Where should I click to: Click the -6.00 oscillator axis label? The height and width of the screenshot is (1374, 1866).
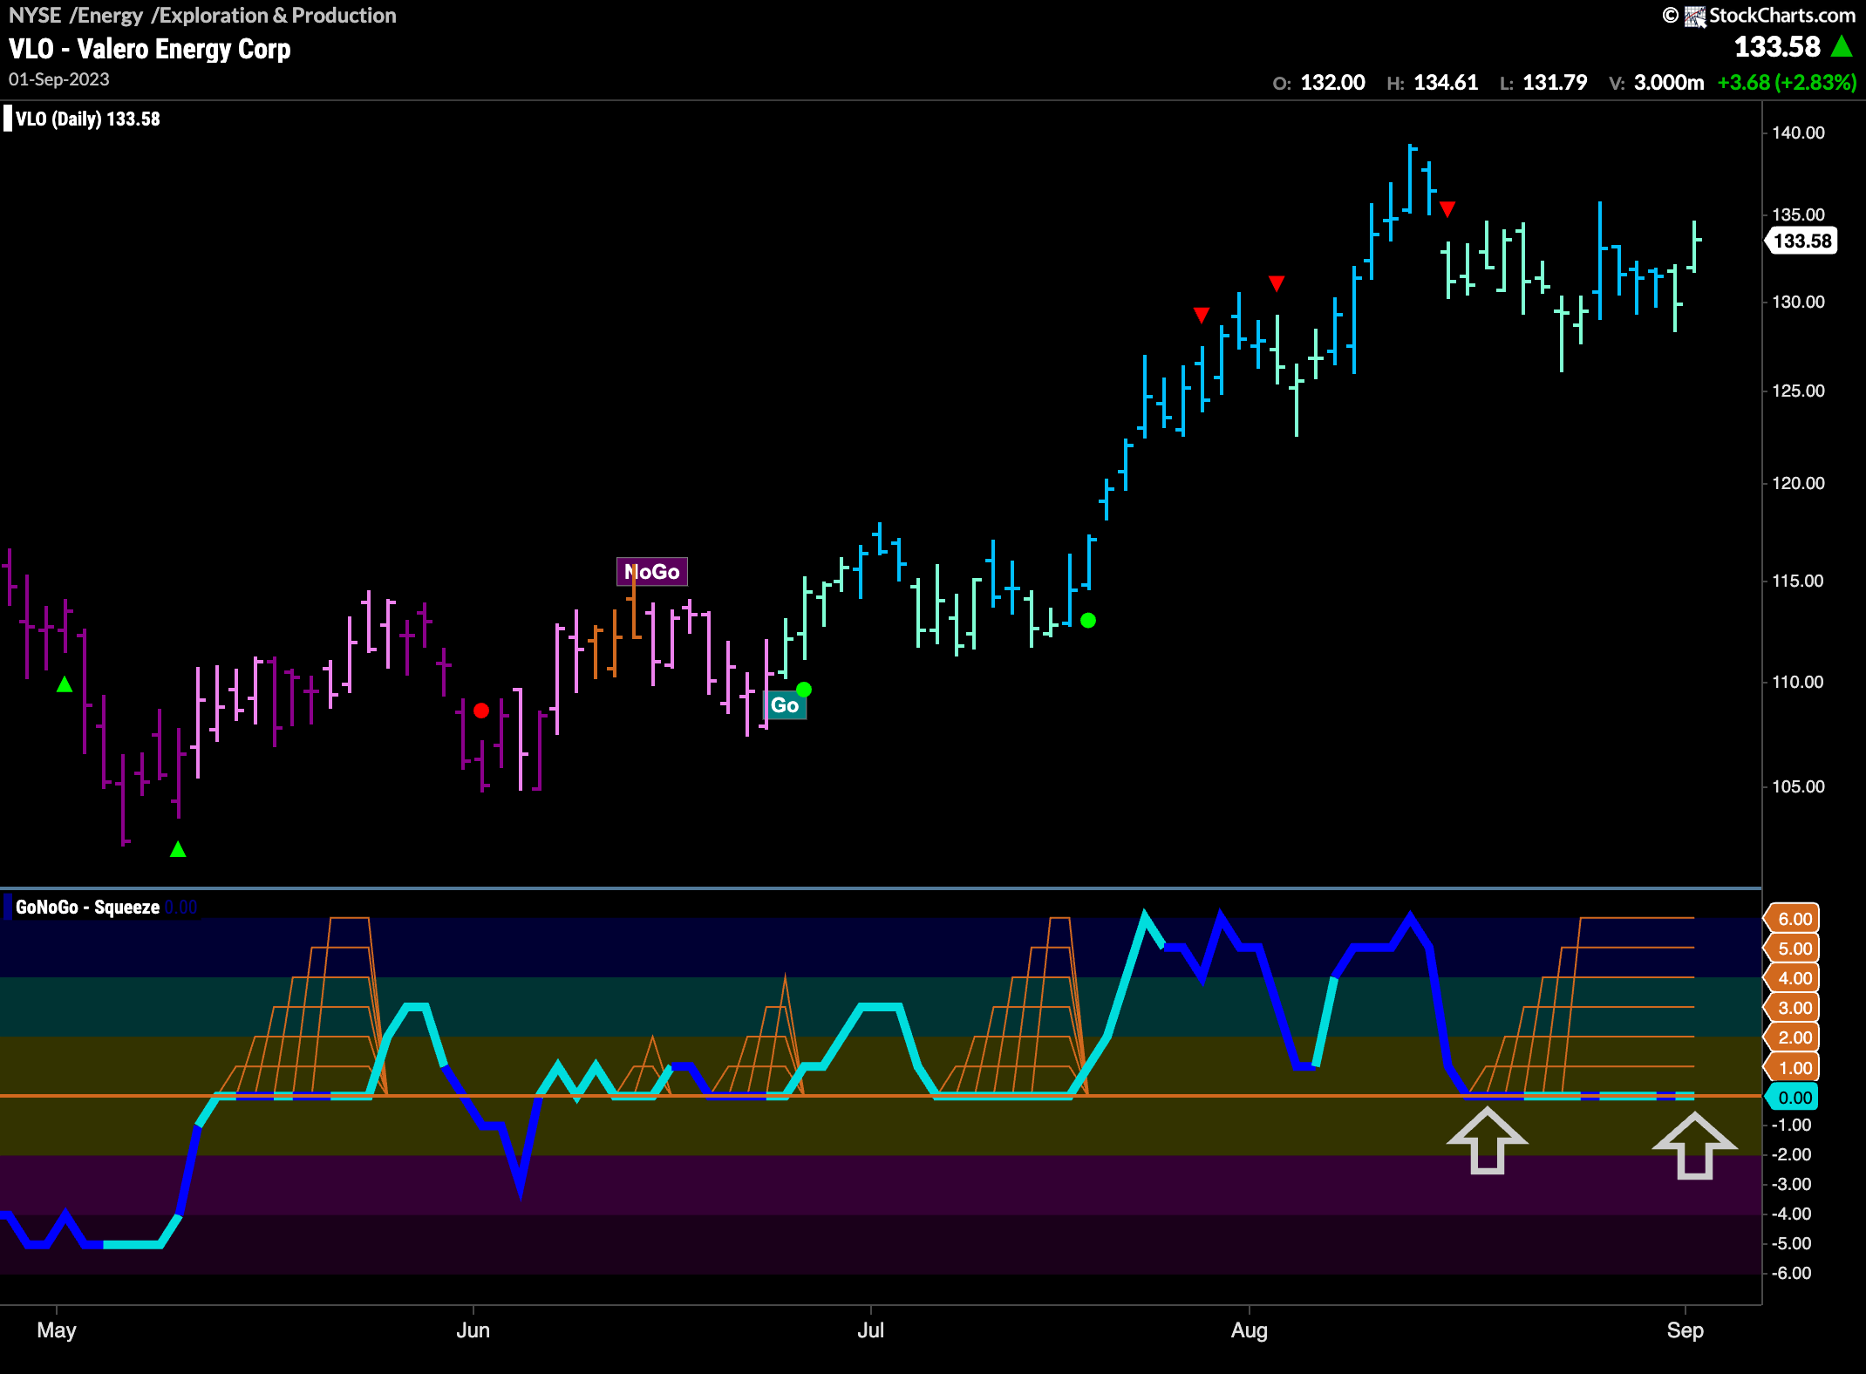click(x=1792, y=1273)
